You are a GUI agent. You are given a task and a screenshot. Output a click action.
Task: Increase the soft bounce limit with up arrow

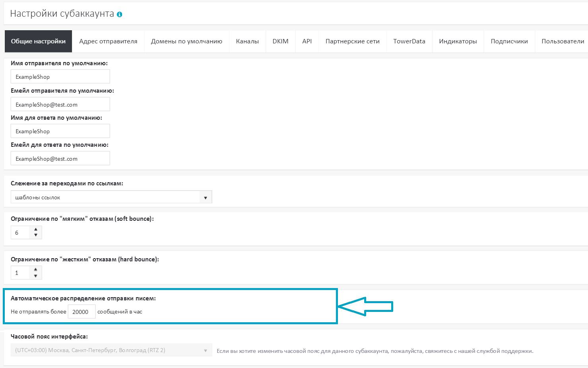pyautogui.click(x=36, y=230)
